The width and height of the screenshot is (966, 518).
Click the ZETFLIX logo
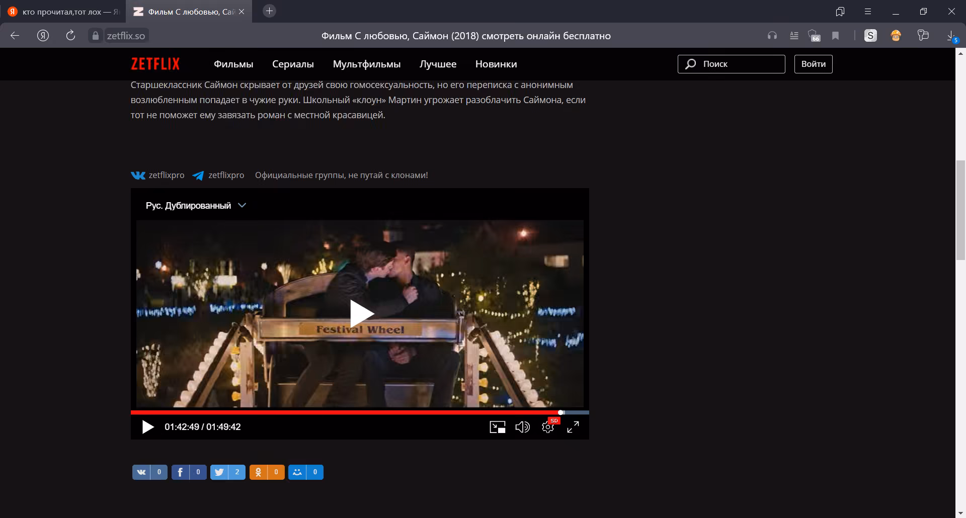[x=155, y=64]
